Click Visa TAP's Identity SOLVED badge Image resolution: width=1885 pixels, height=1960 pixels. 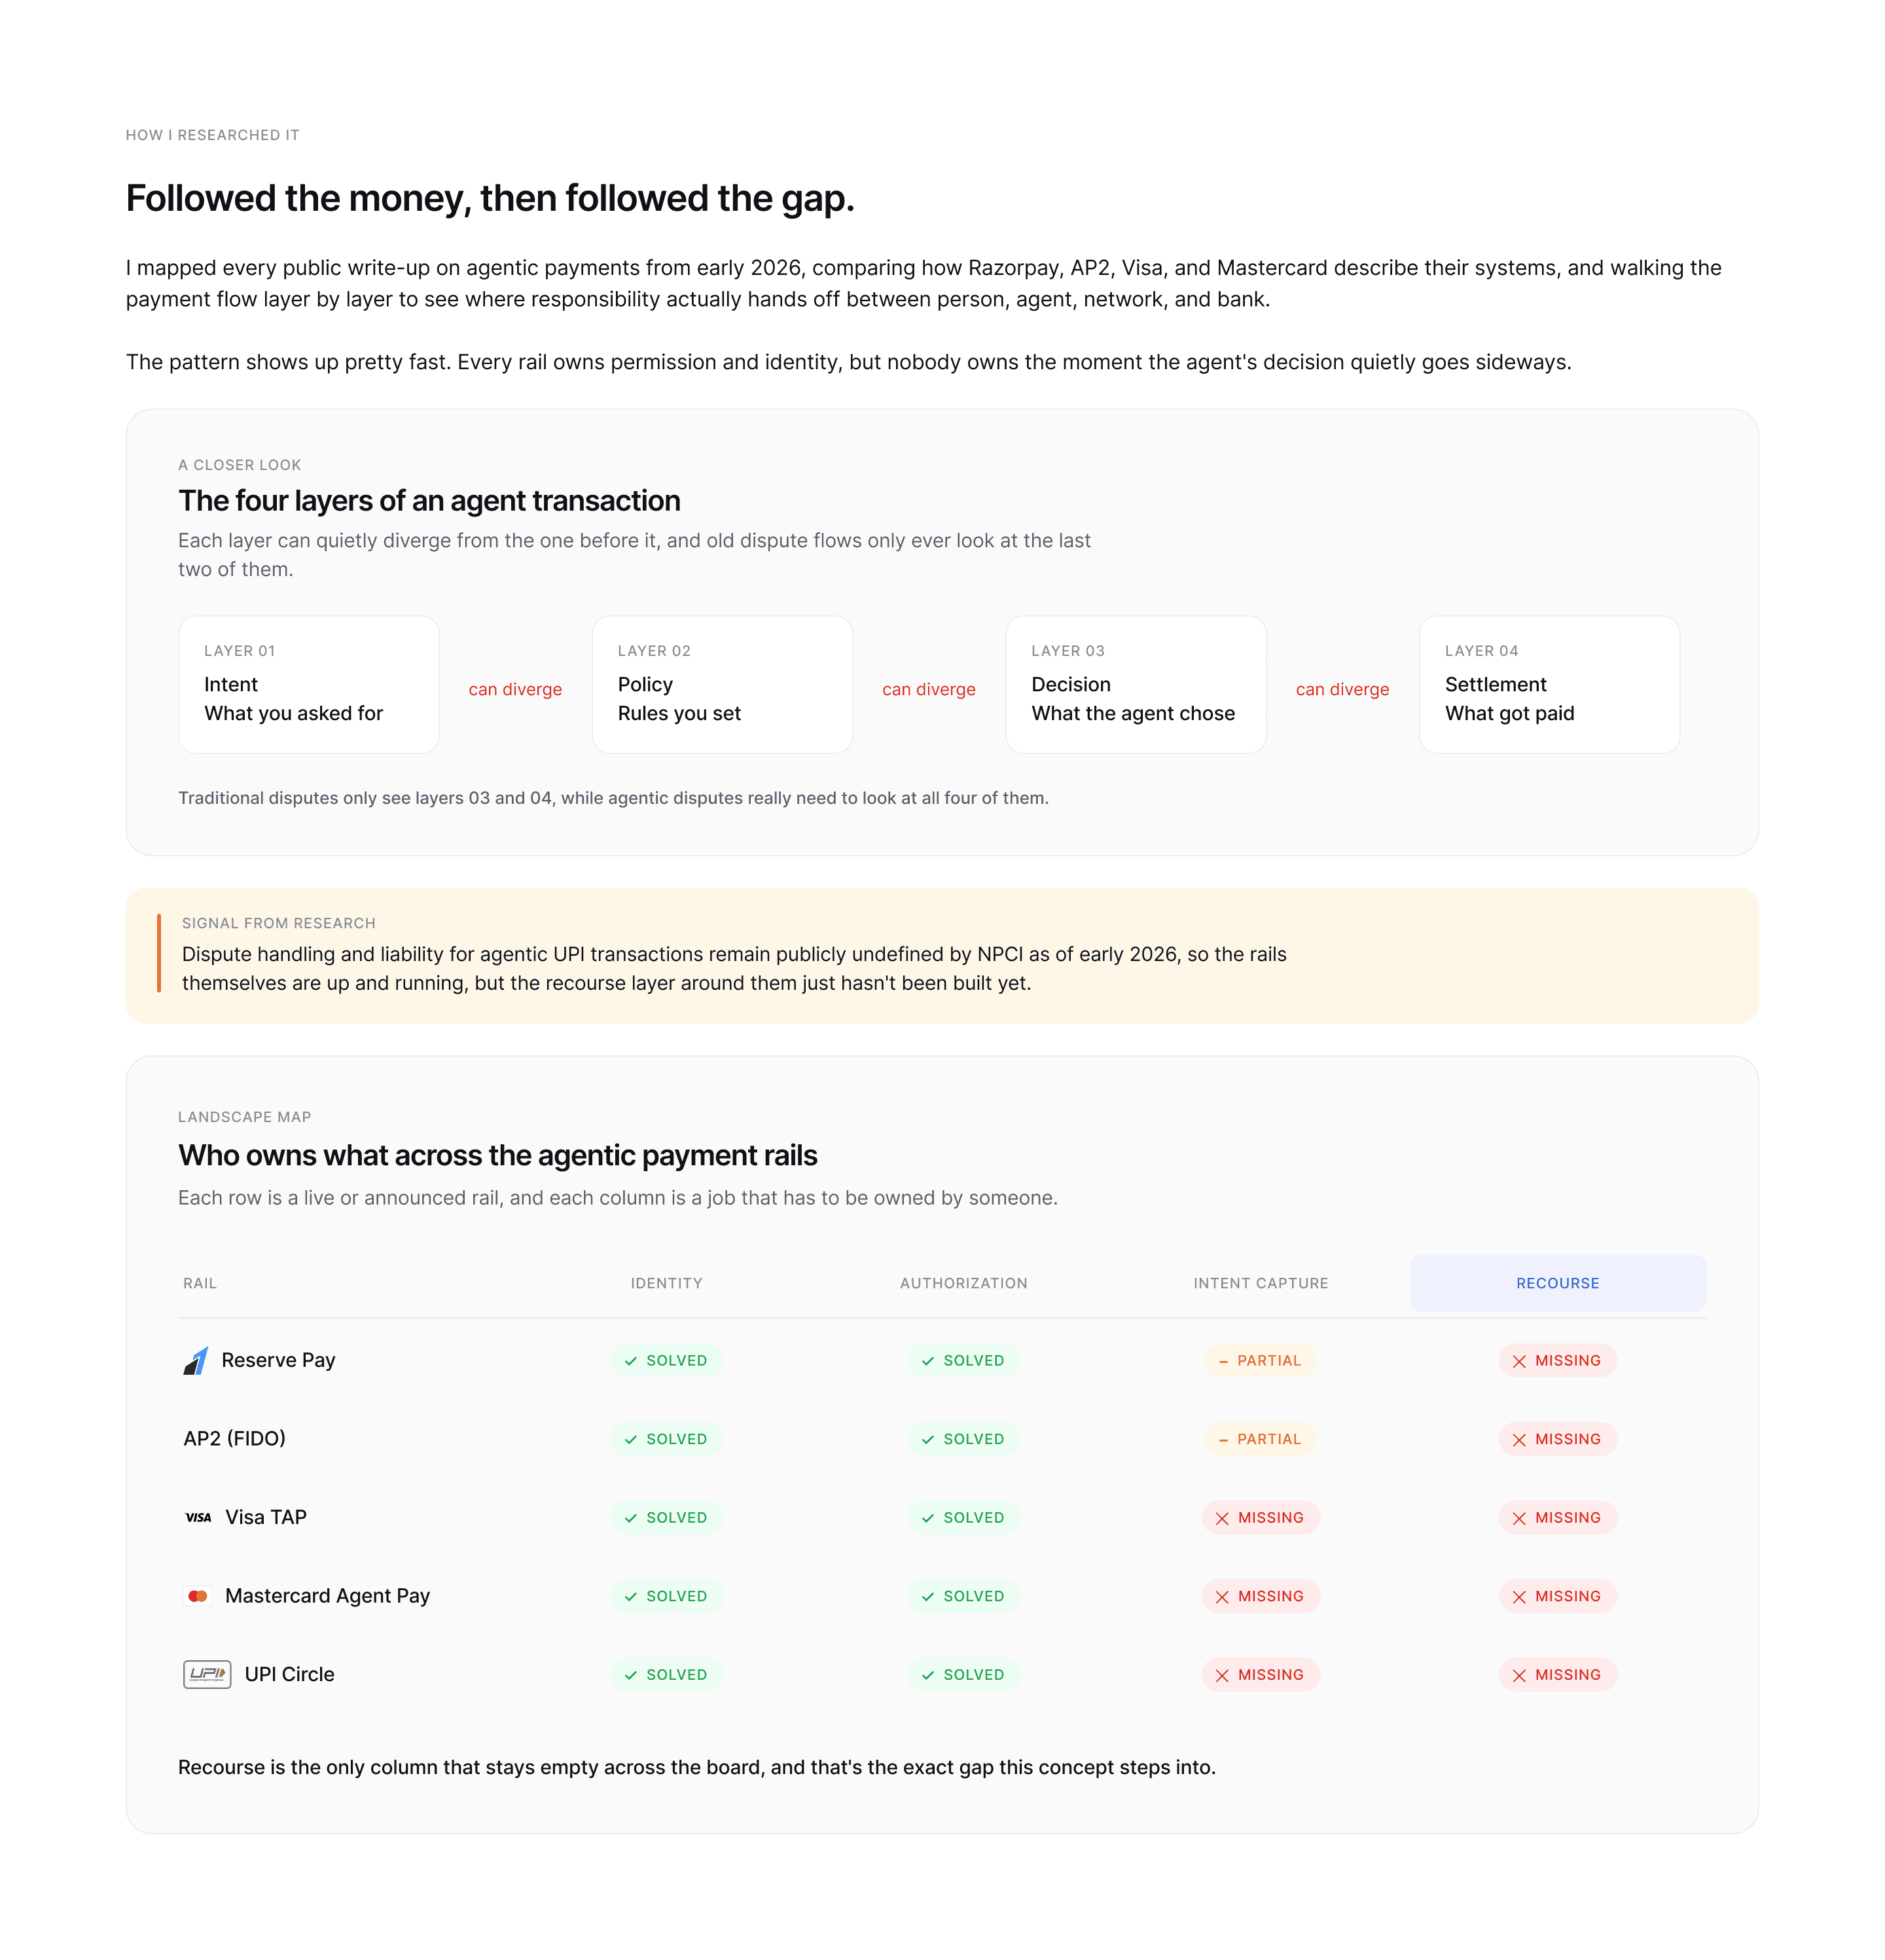(x=666, y=1518)
